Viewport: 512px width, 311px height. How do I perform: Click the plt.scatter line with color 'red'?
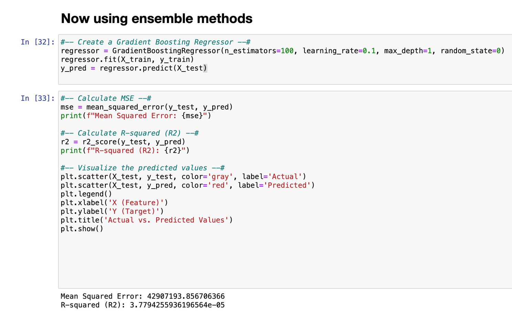coord(188,185)
